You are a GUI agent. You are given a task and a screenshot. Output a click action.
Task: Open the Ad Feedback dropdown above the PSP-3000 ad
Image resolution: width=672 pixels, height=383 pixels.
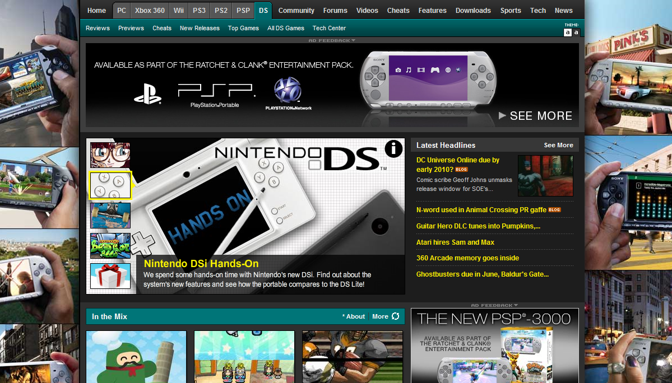click(x=494, y=306)
